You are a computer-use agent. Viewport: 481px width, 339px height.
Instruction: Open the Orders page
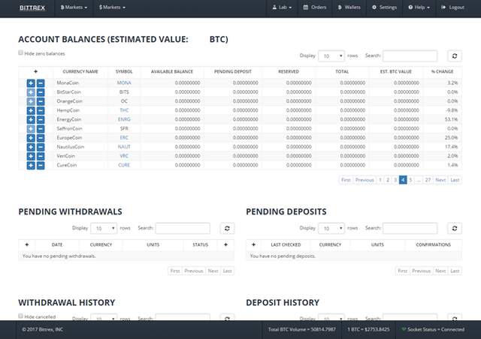click(315, 7)
